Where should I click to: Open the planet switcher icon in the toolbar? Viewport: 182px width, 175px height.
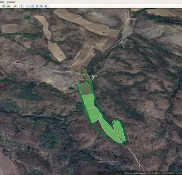point(15,6)
